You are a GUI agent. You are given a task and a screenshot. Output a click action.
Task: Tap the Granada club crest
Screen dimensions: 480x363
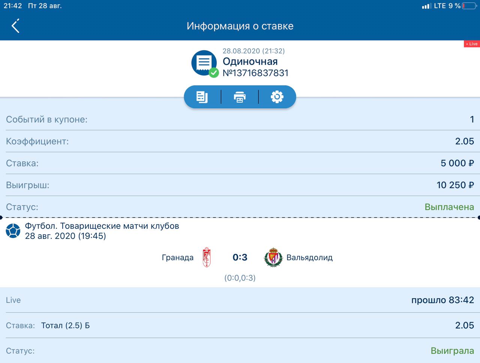[207, 257]
